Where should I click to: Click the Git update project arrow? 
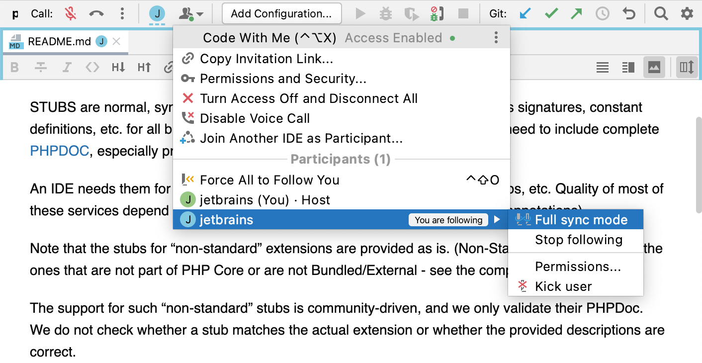pyautogui.click(x=525, y=13)
